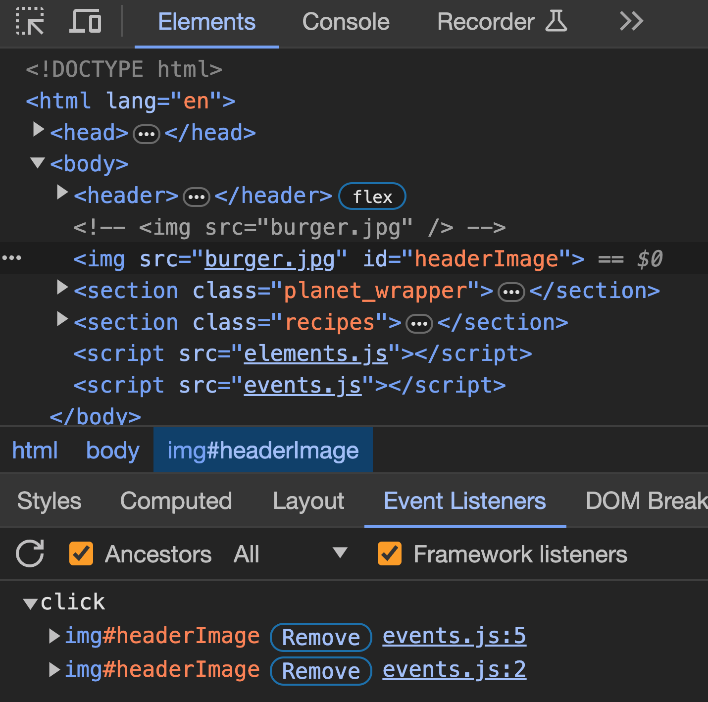Image resolution: width=708 pixels, height=702 pixels.
Task: Refresh the event listeners list
Action: (30, 553)
